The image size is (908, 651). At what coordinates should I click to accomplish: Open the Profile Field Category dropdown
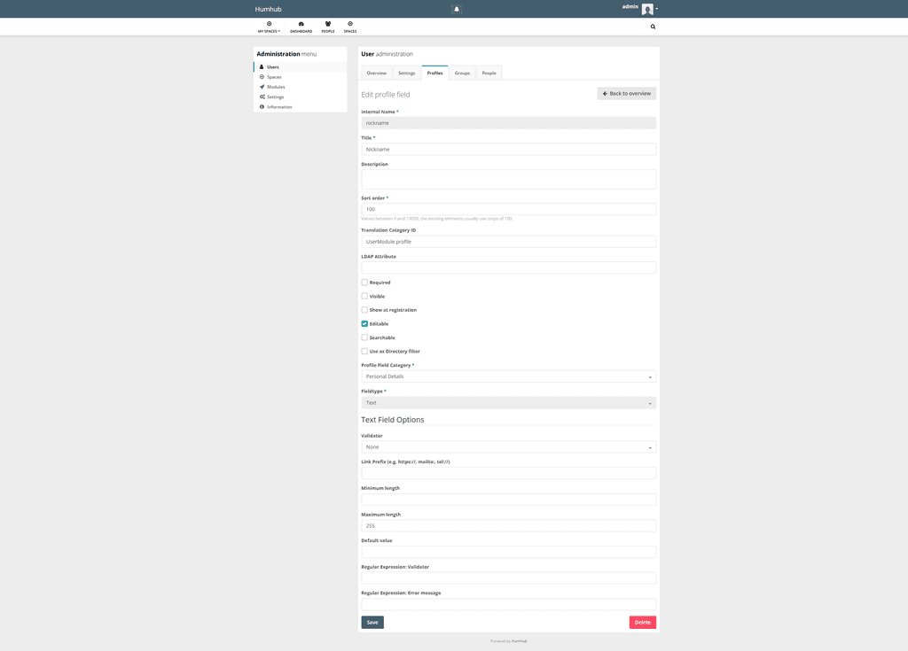[507, 376]
